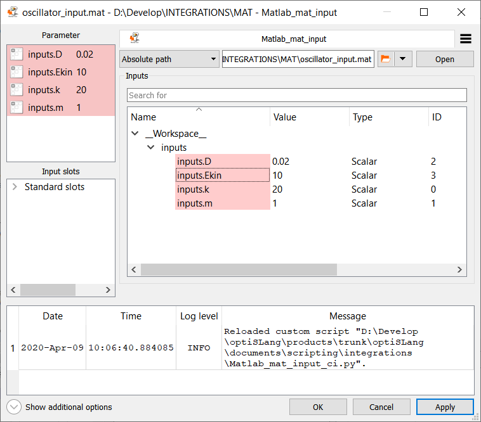The width and height of the screenshot is (481, 422).
Task: Click the hamburger menu icon
Action: click(x=465, y=39)
